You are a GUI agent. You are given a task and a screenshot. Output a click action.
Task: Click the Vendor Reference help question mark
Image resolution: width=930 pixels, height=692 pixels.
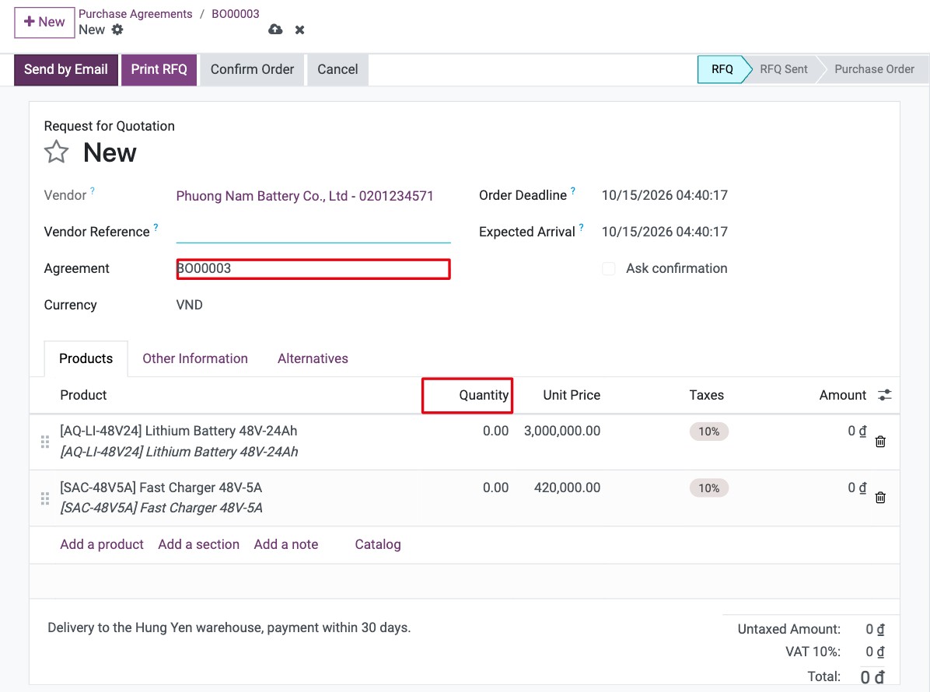tap(156, 227)
